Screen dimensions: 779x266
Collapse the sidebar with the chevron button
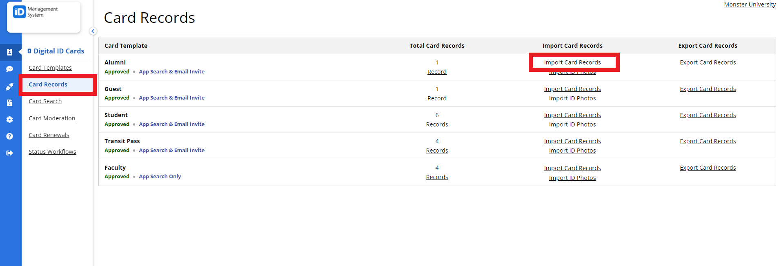pyautogui.click(x=93, y=31)
